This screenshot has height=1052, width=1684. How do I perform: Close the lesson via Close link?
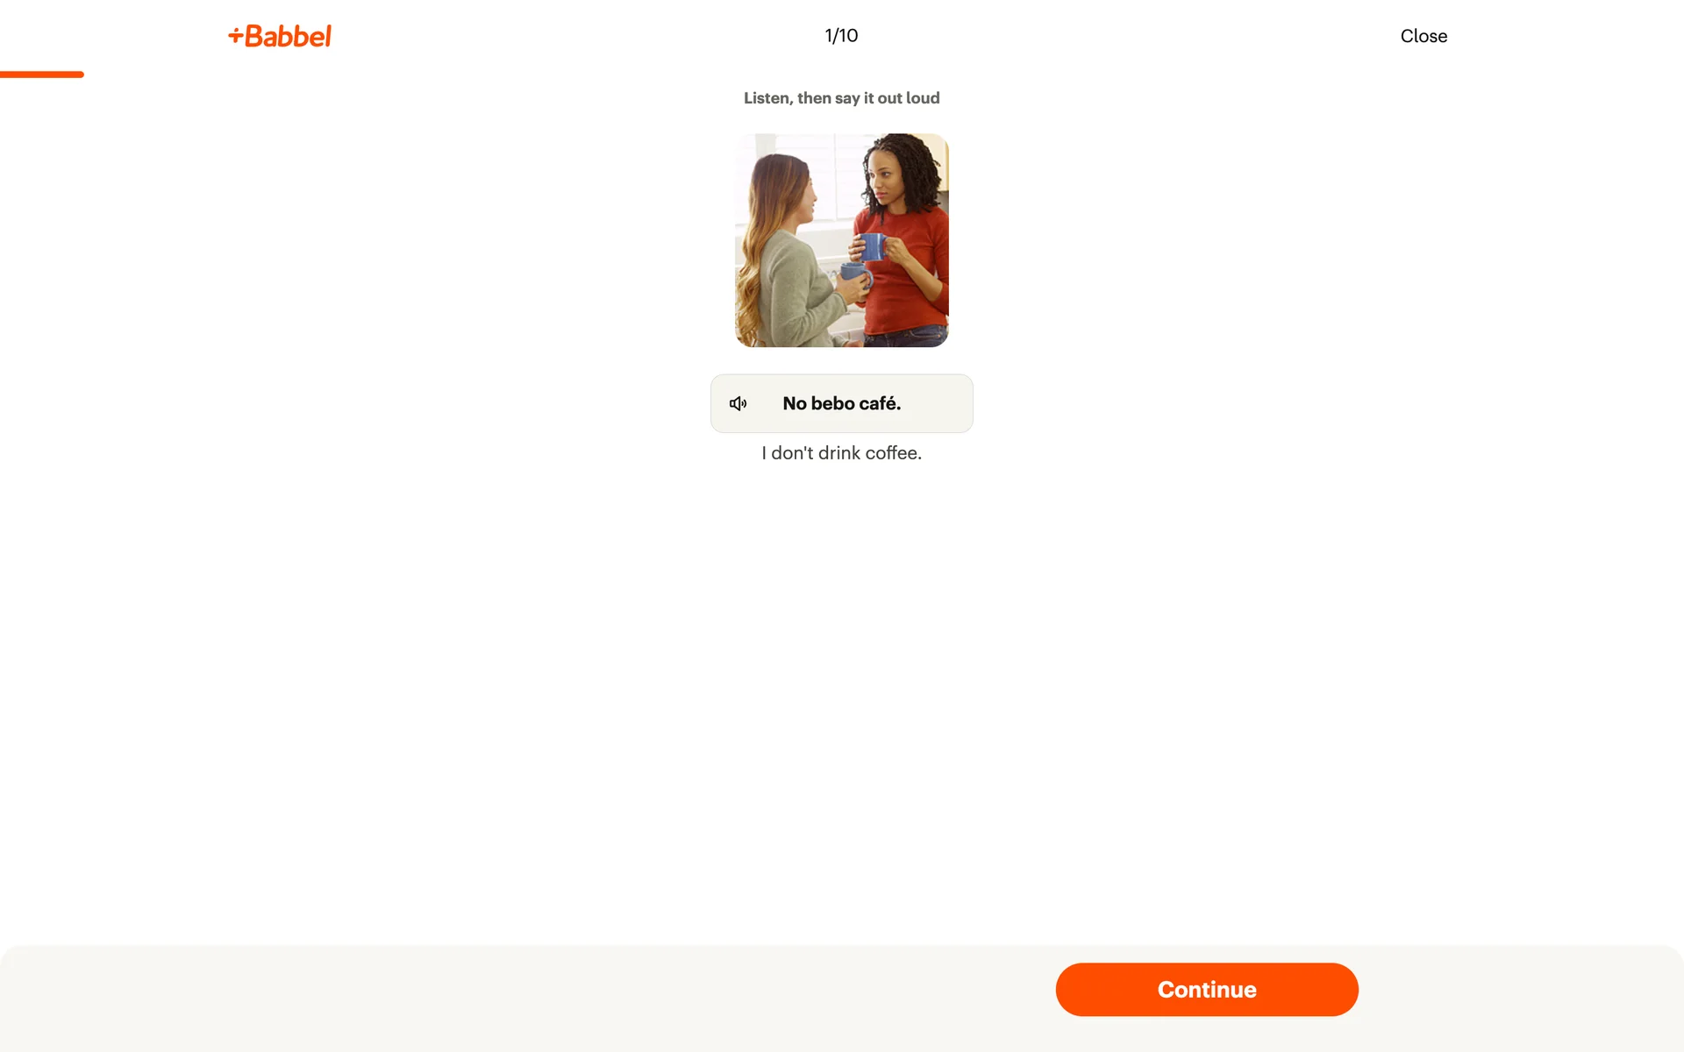(1424, 36)
